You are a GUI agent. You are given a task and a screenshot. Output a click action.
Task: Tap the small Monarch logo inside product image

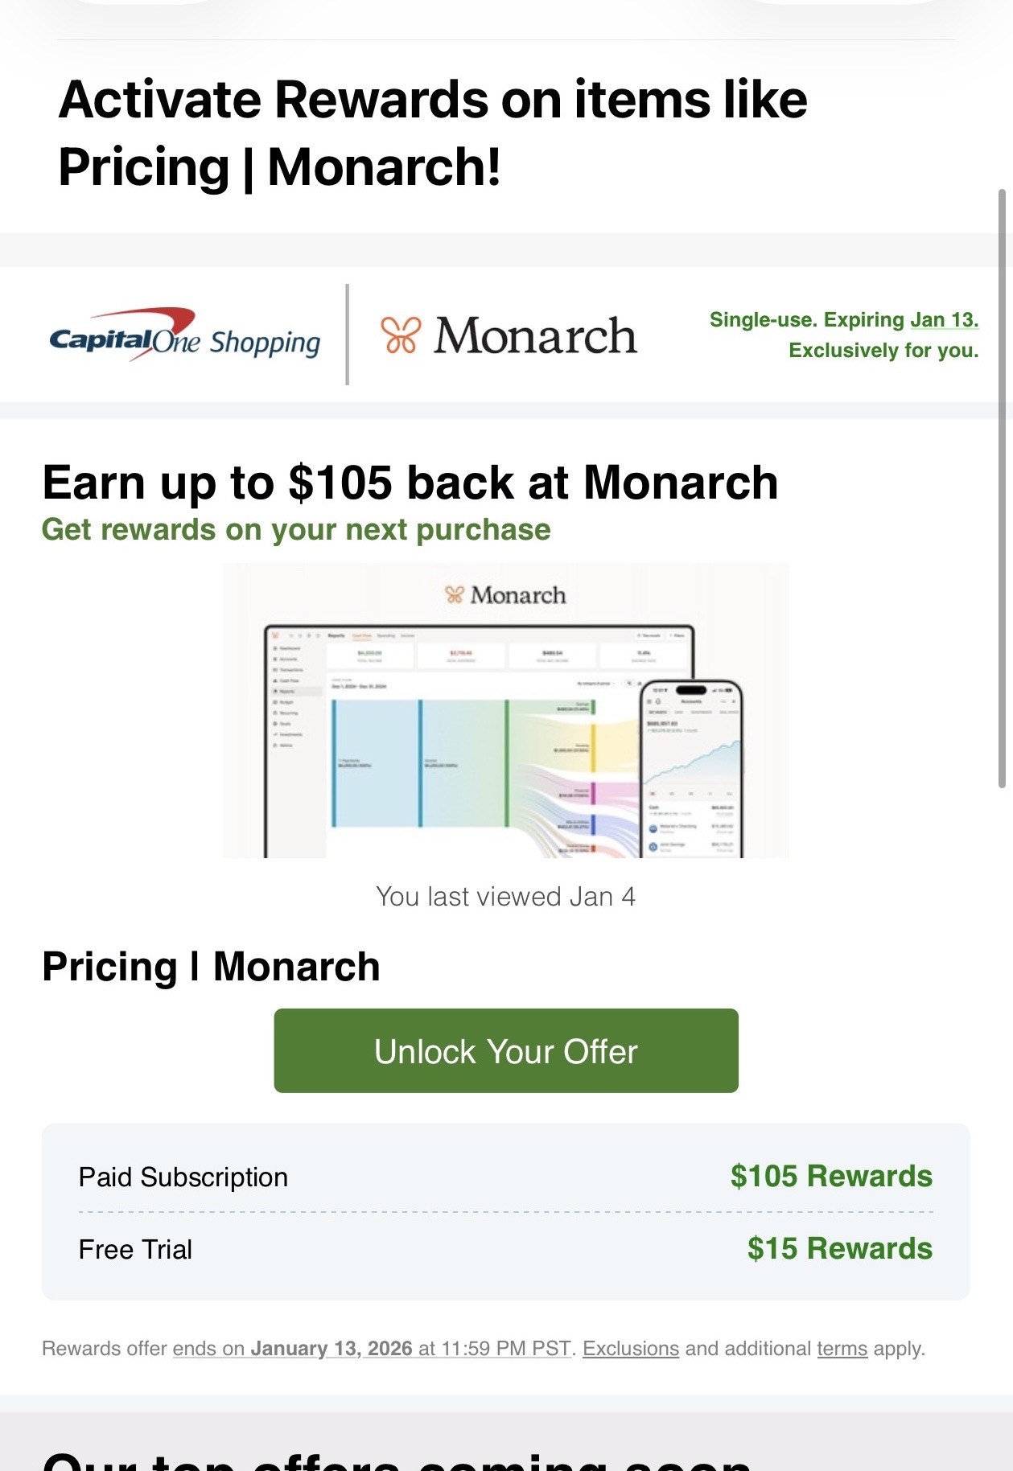tap(505, 595)
